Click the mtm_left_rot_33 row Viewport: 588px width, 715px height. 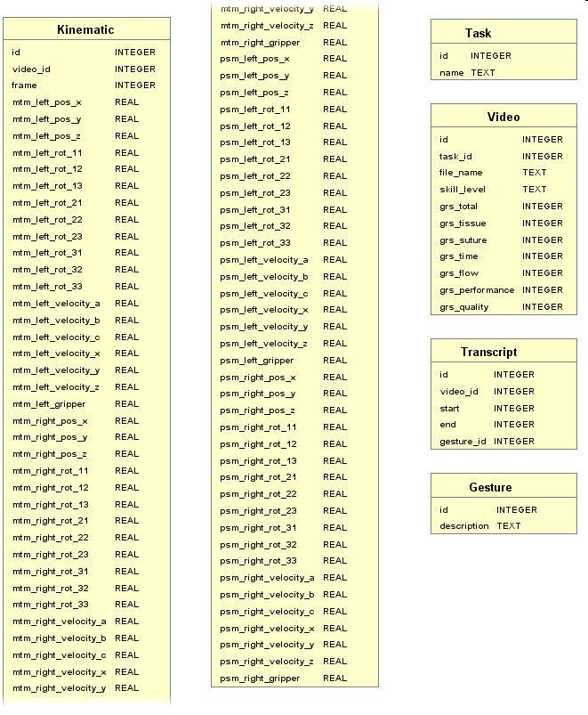coord(86,287)
